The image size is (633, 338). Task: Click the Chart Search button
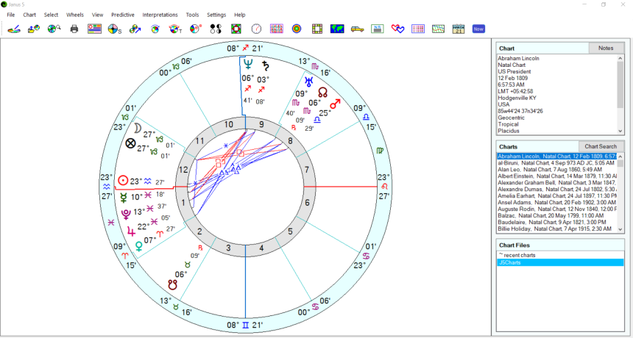(x=600, y=146)
